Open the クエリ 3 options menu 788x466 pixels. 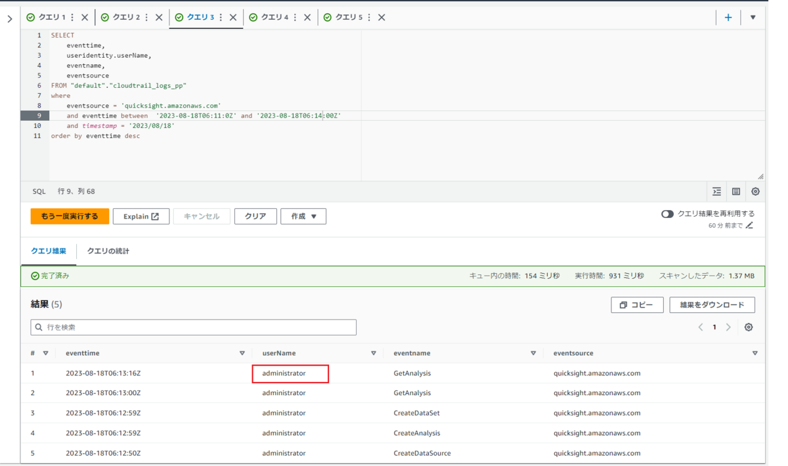tap(221, 18)
